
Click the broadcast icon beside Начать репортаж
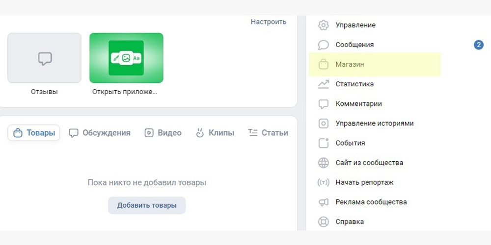[324, 182]
